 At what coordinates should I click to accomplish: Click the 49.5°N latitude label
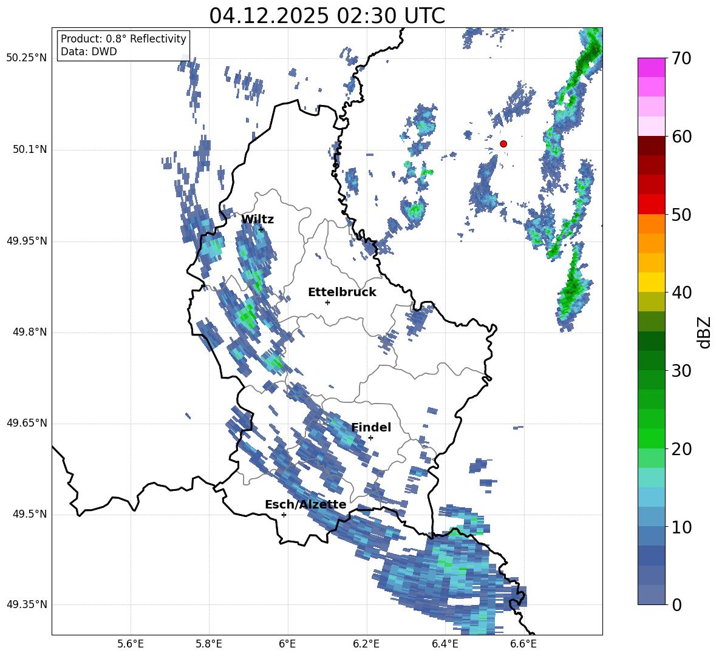point(30,514)
